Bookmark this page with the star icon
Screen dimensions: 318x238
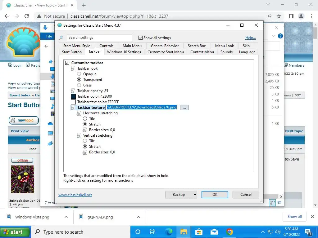[279, 16]
